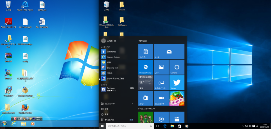The width and height of the screenshot is (271, 129).
Task: Click the user account 万代栄一郎
Action: 109,41
